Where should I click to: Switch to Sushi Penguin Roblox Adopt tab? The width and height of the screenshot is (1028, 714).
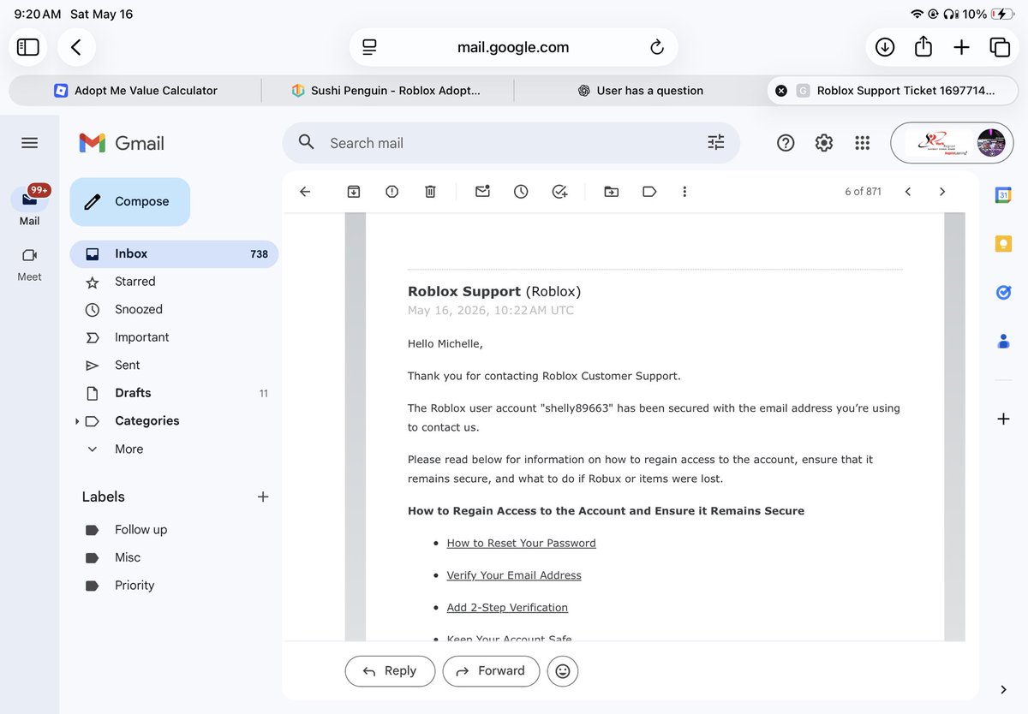click(387, 90)
